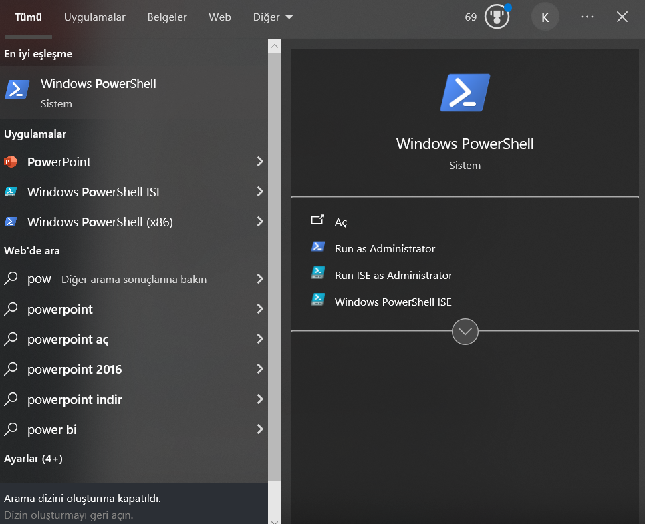Expand the power bi suggestion arrow
The image size is (645, 524).
click(261, 429)
